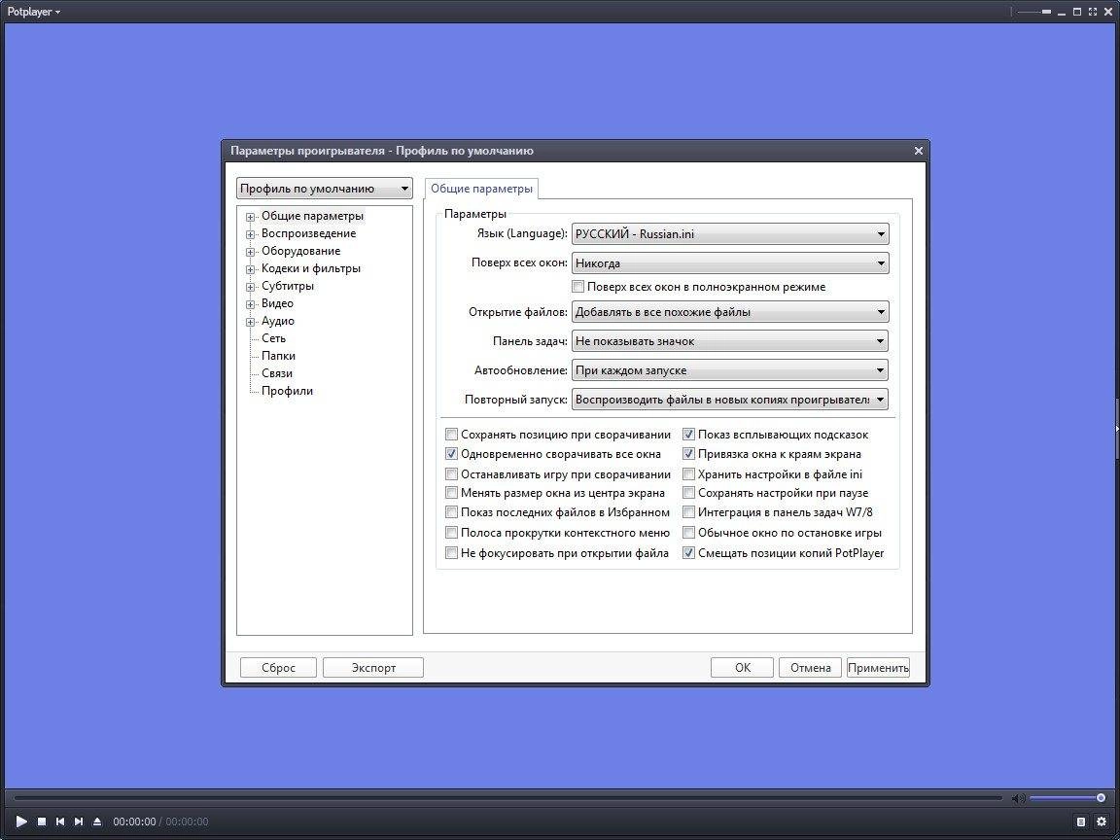Open the Potplayer main menu

(34, 12)
